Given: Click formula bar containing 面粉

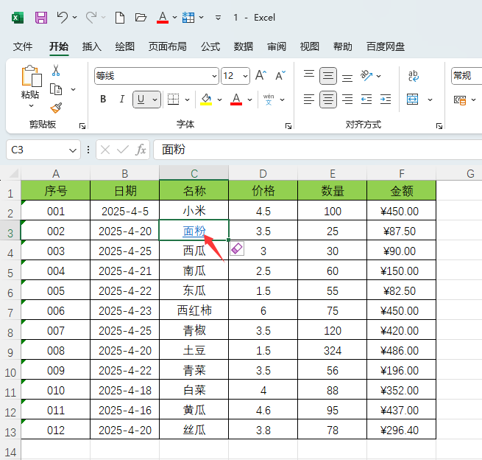Looking at the screenshot, I should pyautogui.click(x=317, y=150).
